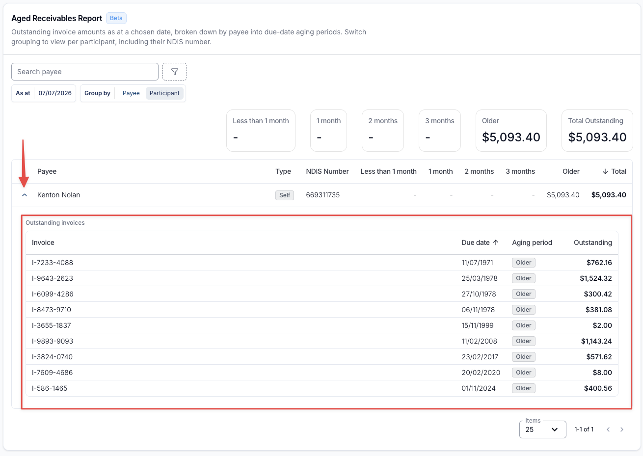This screenshot has width=643, height=456.
Task: Focus the Search payee field
Action: 85,72
